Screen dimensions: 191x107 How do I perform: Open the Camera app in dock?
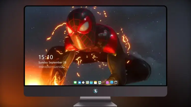[x=116, y=82]
